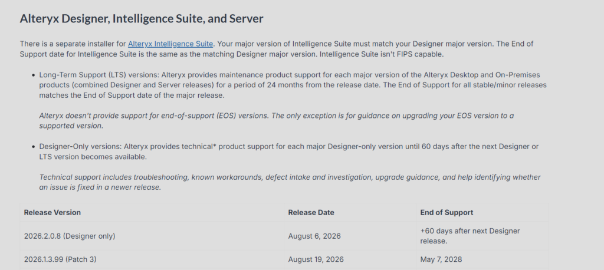The image size is (604, 270).
Task: Select the '2026.1.3.99 (Patch 3)' cell
Action: click(152, 259)
